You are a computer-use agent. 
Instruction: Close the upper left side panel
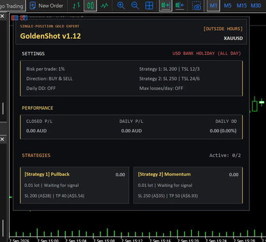point(2,16)
